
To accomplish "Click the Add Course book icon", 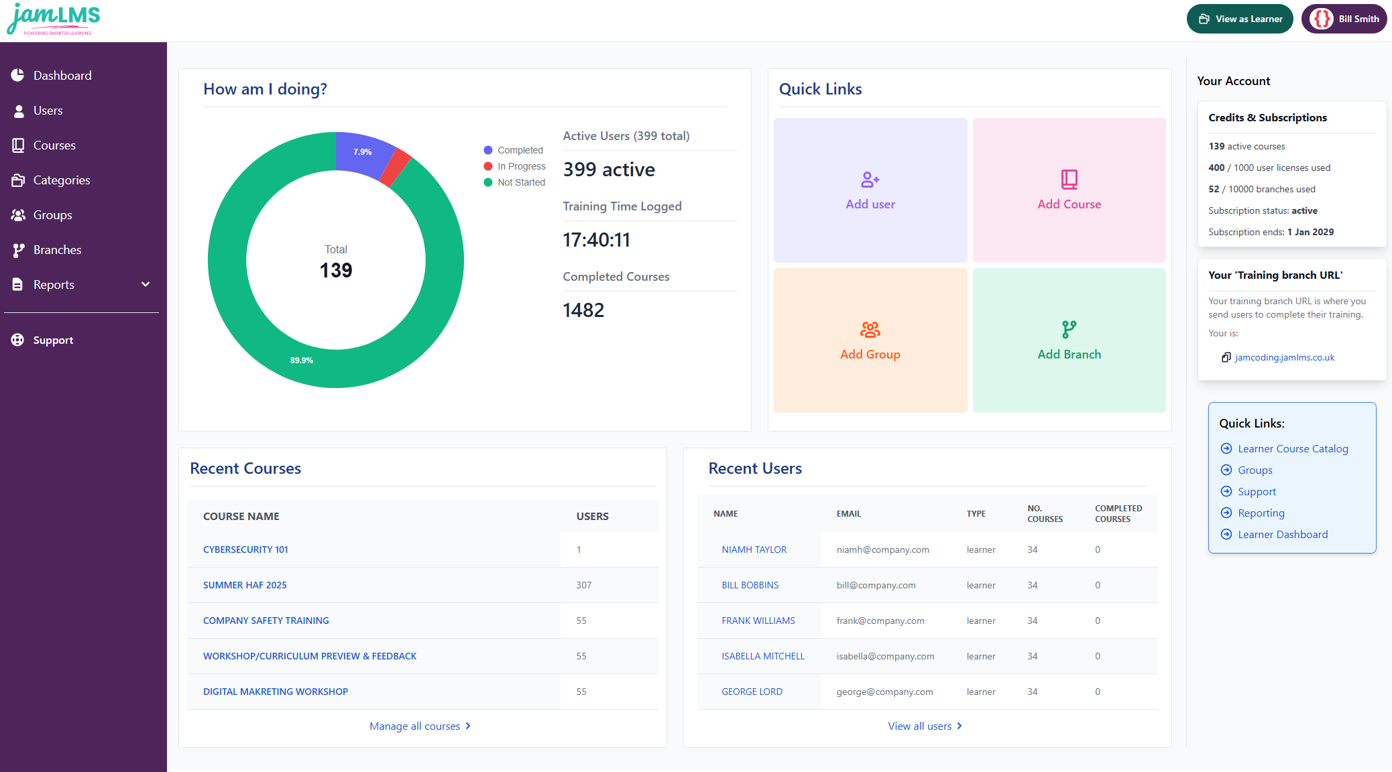I will click(1069, 179).
